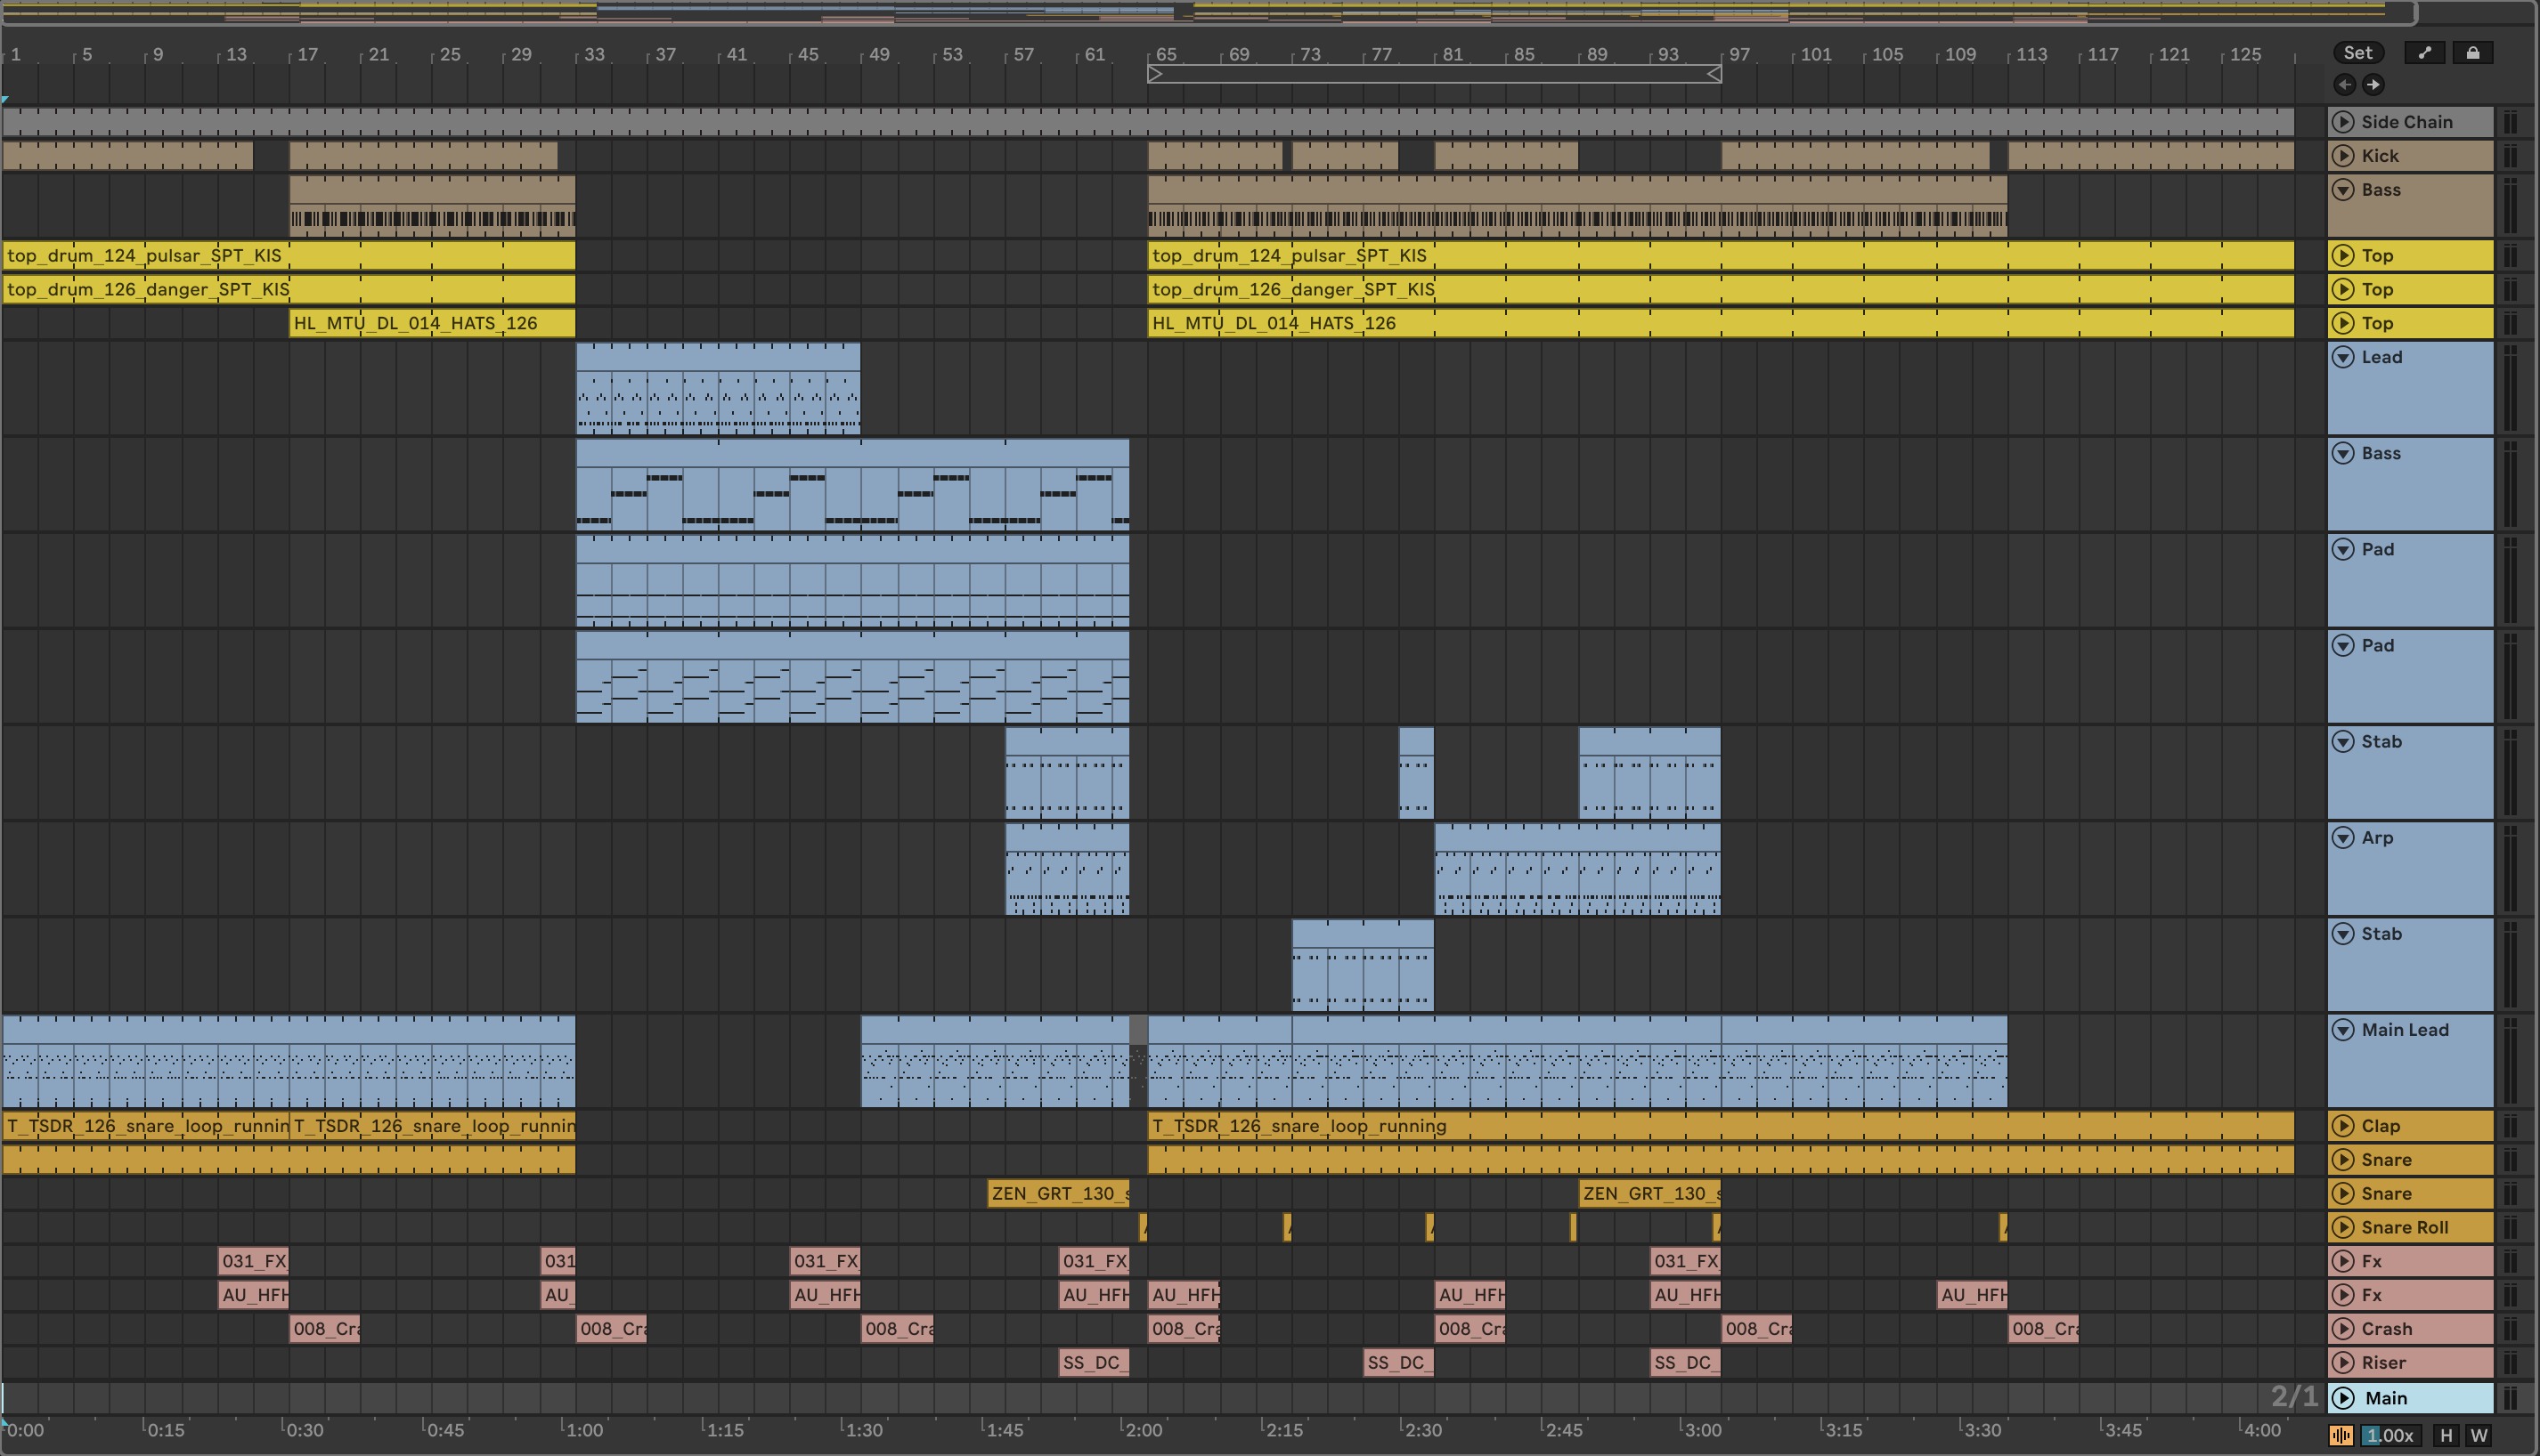
Task: Click the 2:00 mark on the time ruler
Action: (x=1144, y=1430)
